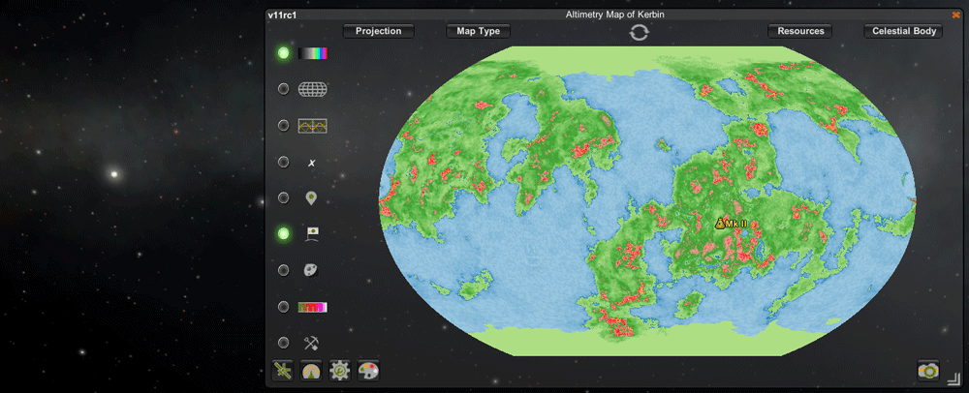Open the small map satellite icon
This screenshot has width=969, height=393.
[x=283, y=371]
